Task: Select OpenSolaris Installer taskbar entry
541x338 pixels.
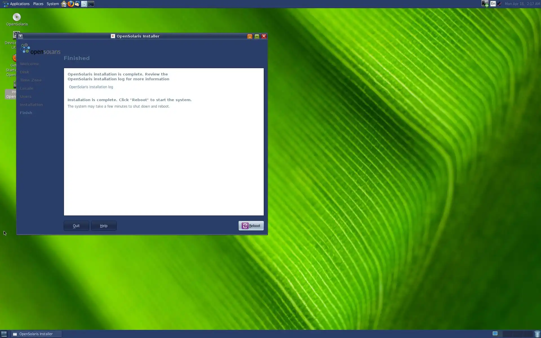Action: click(36, 334)
